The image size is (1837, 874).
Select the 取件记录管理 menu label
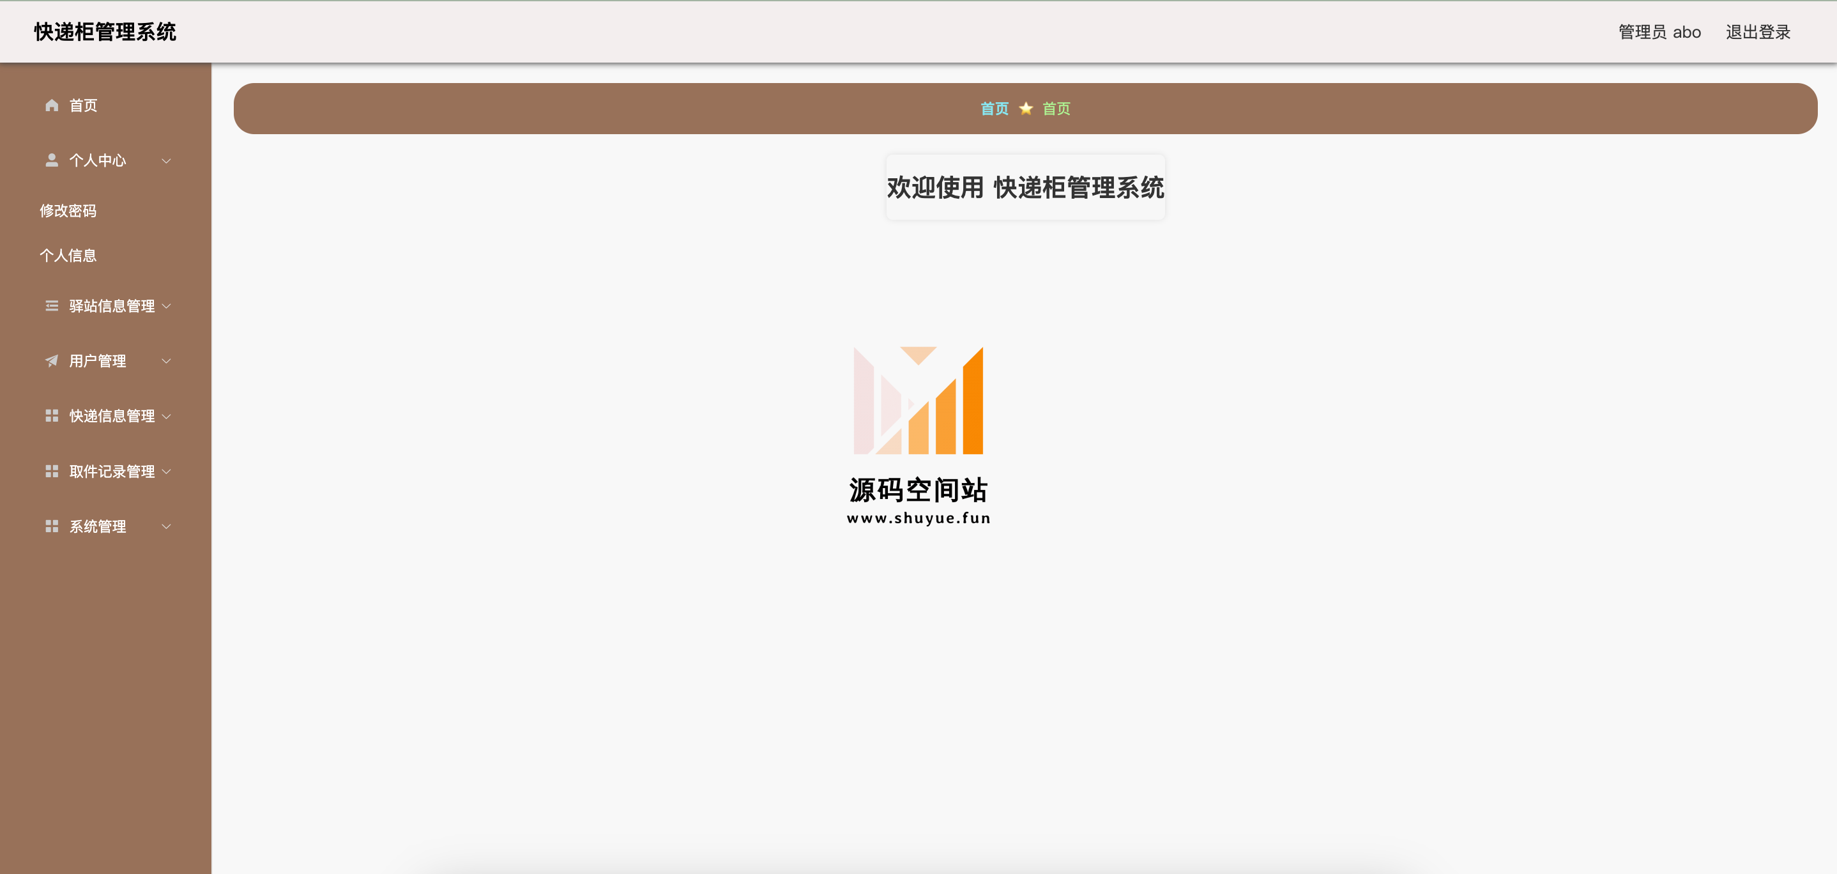112,471
